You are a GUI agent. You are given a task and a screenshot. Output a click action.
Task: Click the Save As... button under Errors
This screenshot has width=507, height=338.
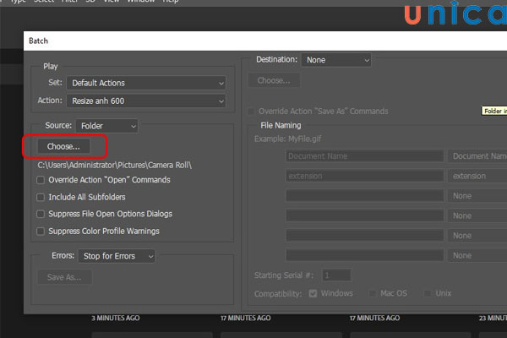64,276
